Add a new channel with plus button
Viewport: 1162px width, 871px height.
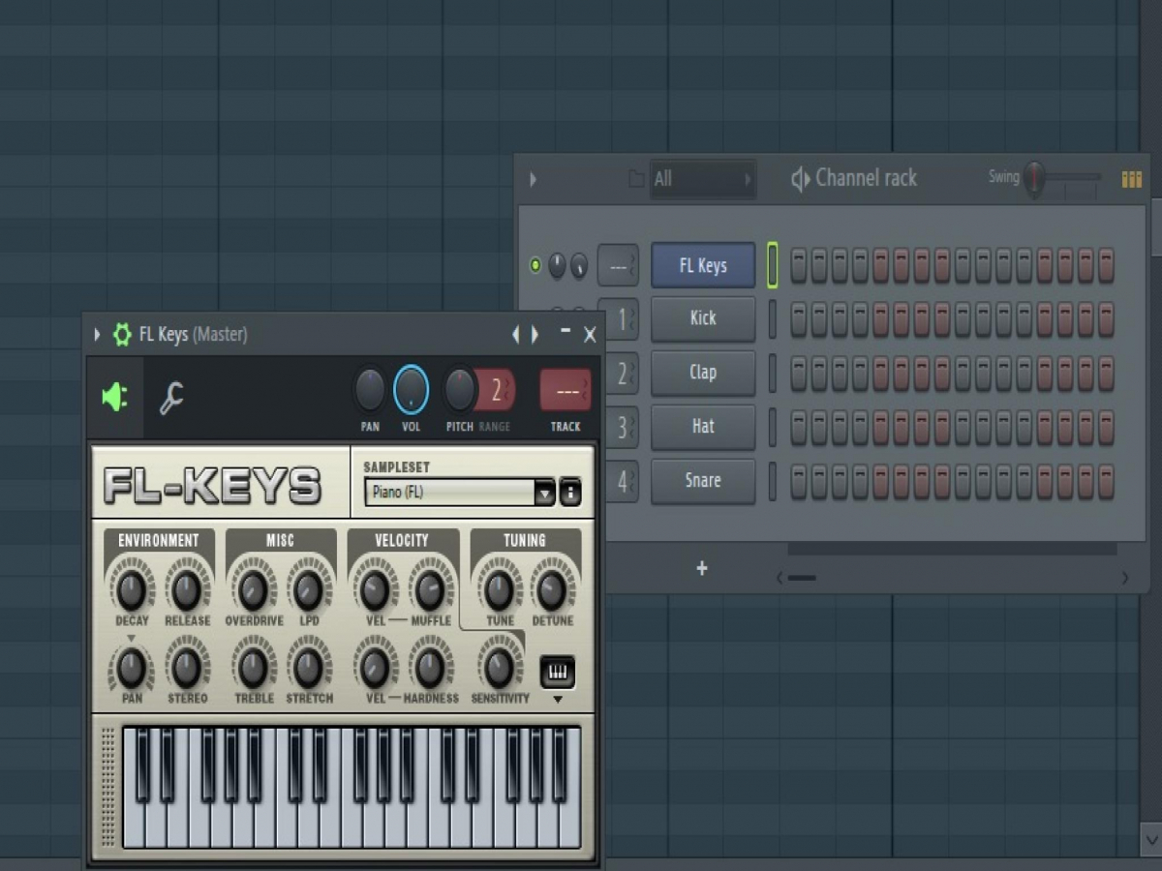coord(702,568)
